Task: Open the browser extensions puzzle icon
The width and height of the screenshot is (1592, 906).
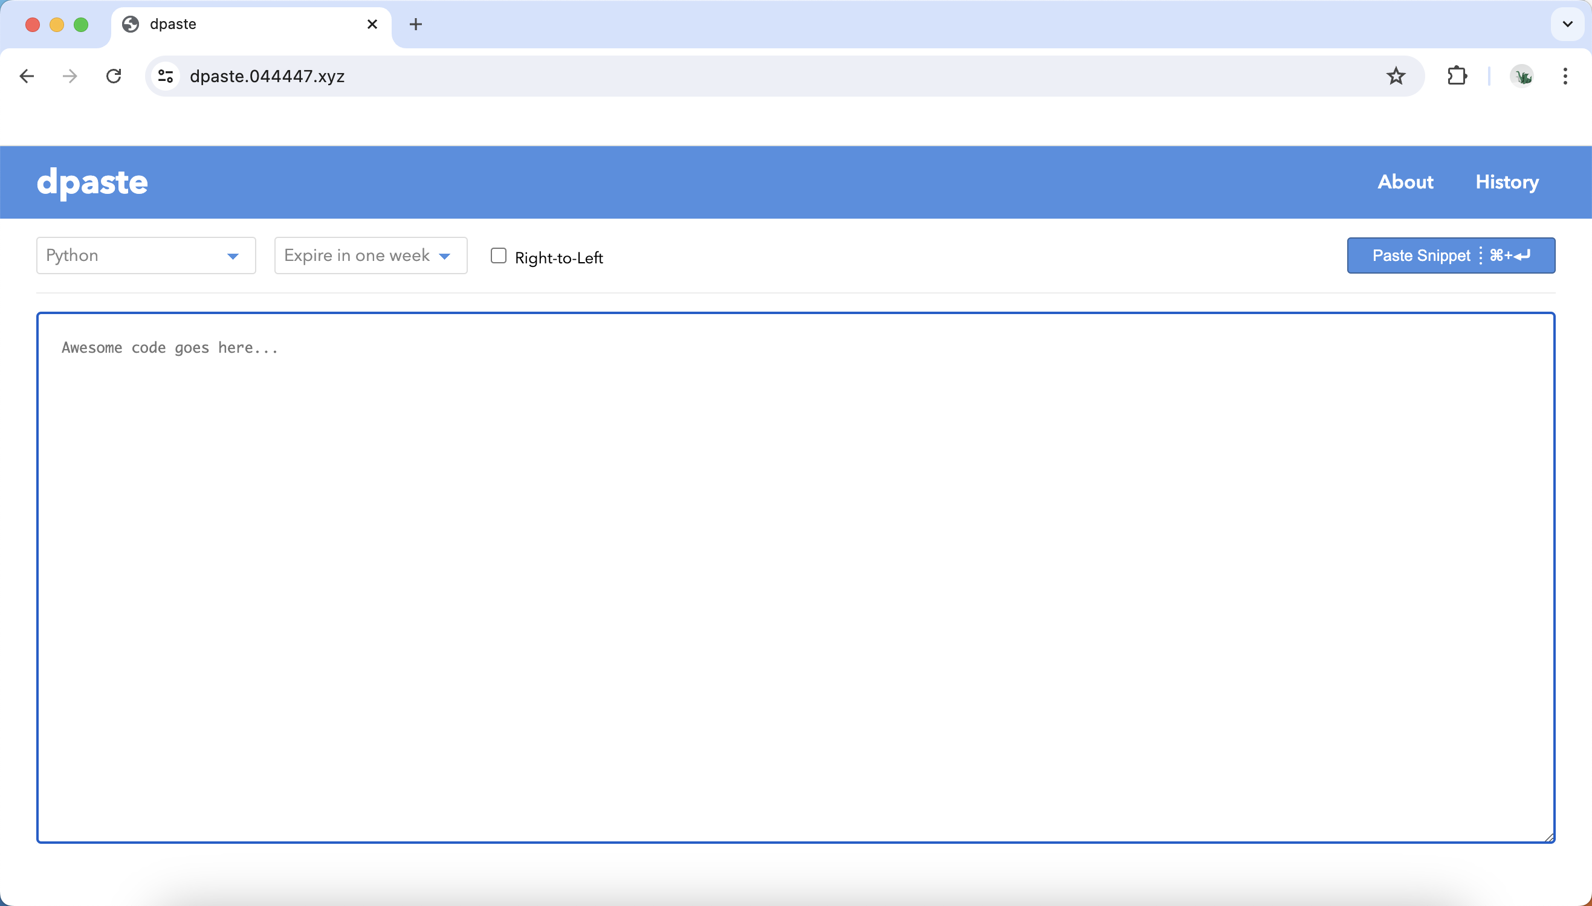Action: 1457,76
